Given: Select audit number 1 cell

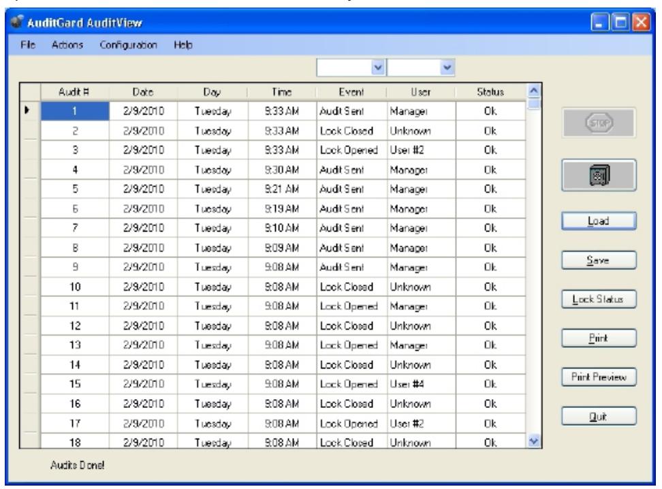Looking at the screenshot, I should [x=75, y=111].
